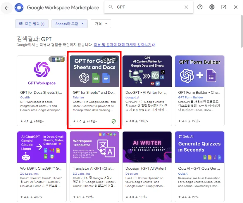Image resolution: width=243 pixels, height=203 pixels.
Task: Open GPT Workspace card image
Action: [x=42, y=71]
